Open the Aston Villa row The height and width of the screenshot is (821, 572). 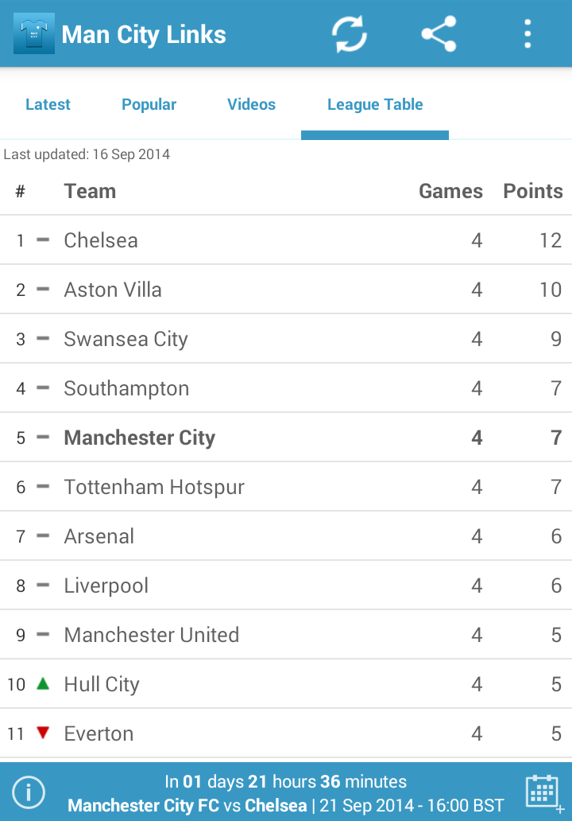pyautogui.click(x=286, y=289)
